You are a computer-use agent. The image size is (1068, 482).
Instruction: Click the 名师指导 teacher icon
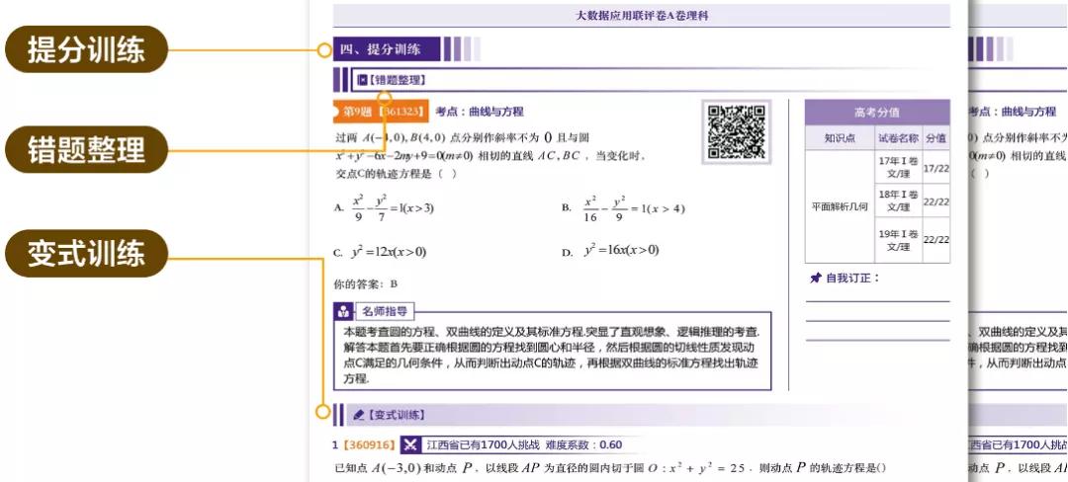tap(342, 311)
